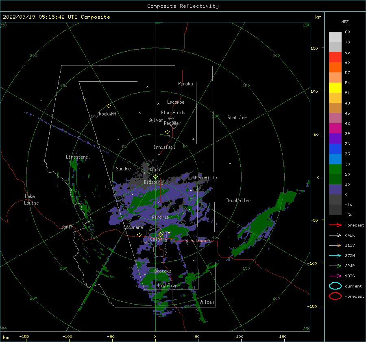Click the green 22JP arrow legend icon
This screenshot has height=342, width=366.
tap(335, 266)
